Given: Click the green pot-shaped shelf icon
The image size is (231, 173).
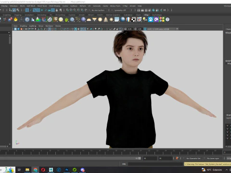Looking at the screenshot, I should pos(66,20).
